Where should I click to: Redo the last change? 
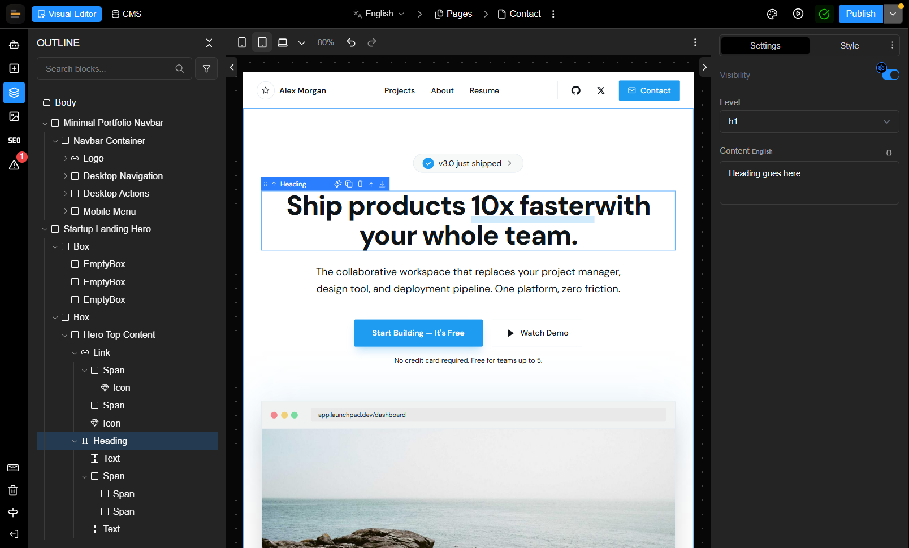[x=372, y=42]
